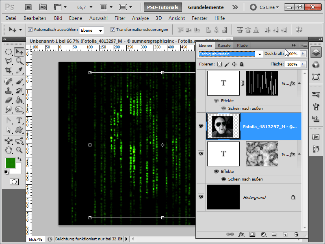
Task: Click the green foreground color swatch
Action: point(11,163)
